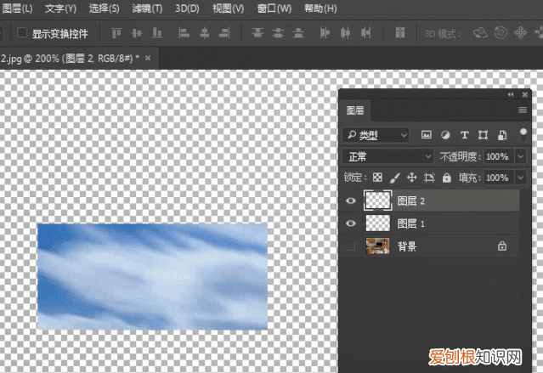Click the pixel layer filter icon
This screenshot has height=373, width=543.
tap(427, 135)
